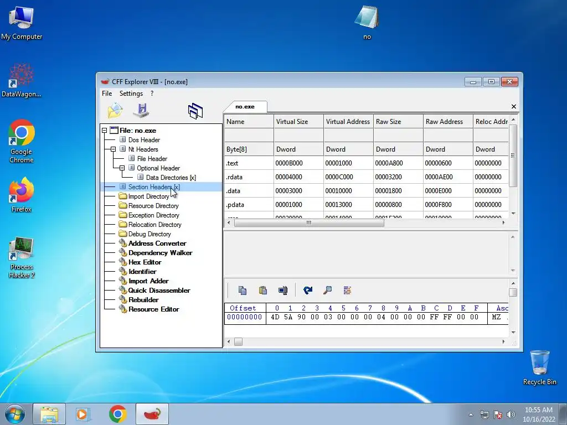Open the File menu
Screen dimensions: 567x425
click(107, 94)
